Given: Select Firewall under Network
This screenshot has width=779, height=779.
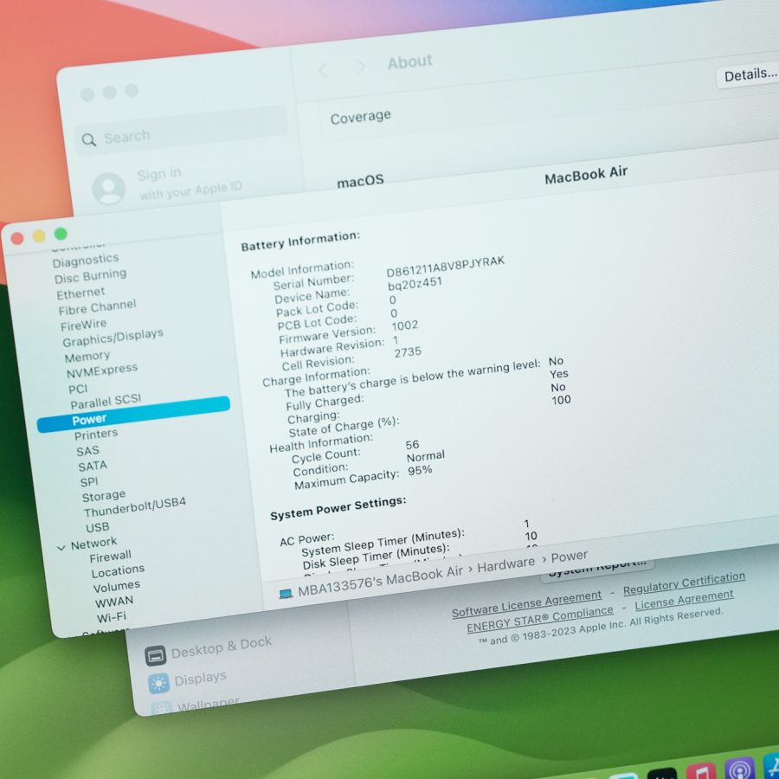Looking at the screenshot, I should tap(110, 557).
